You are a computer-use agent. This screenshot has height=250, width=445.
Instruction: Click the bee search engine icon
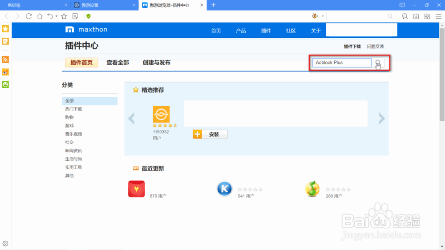(x=315, y=16)
